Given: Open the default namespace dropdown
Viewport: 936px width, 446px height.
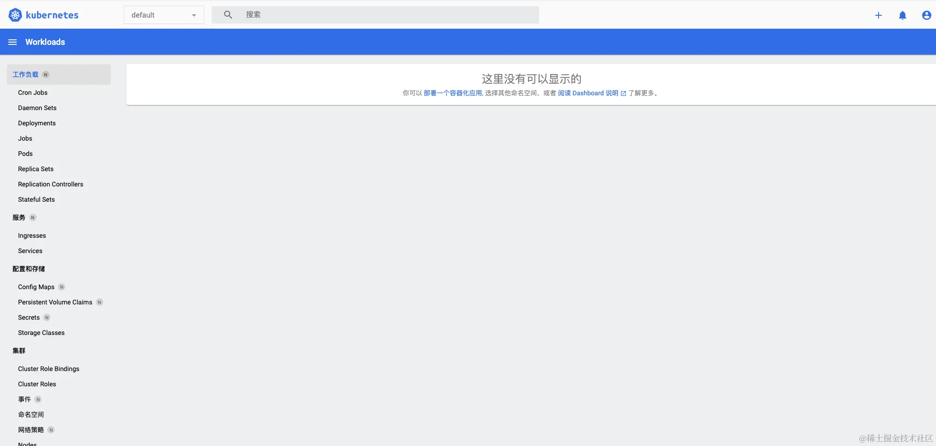Looking at the screenshot, I should coord(163,15).
